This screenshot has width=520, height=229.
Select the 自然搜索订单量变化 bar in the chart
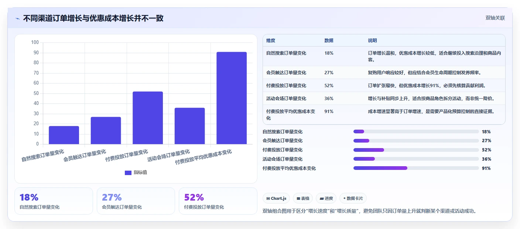click(64, 135)
